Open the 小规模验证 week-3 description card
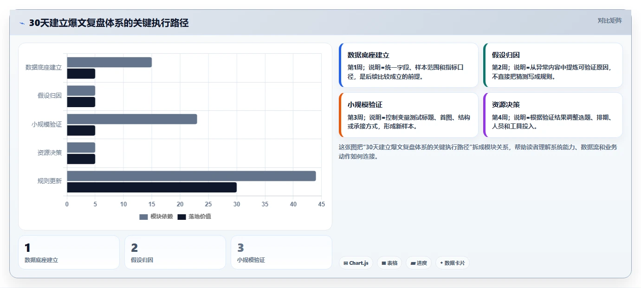Screen dimensions: 641x288 (x=408, y=115)
